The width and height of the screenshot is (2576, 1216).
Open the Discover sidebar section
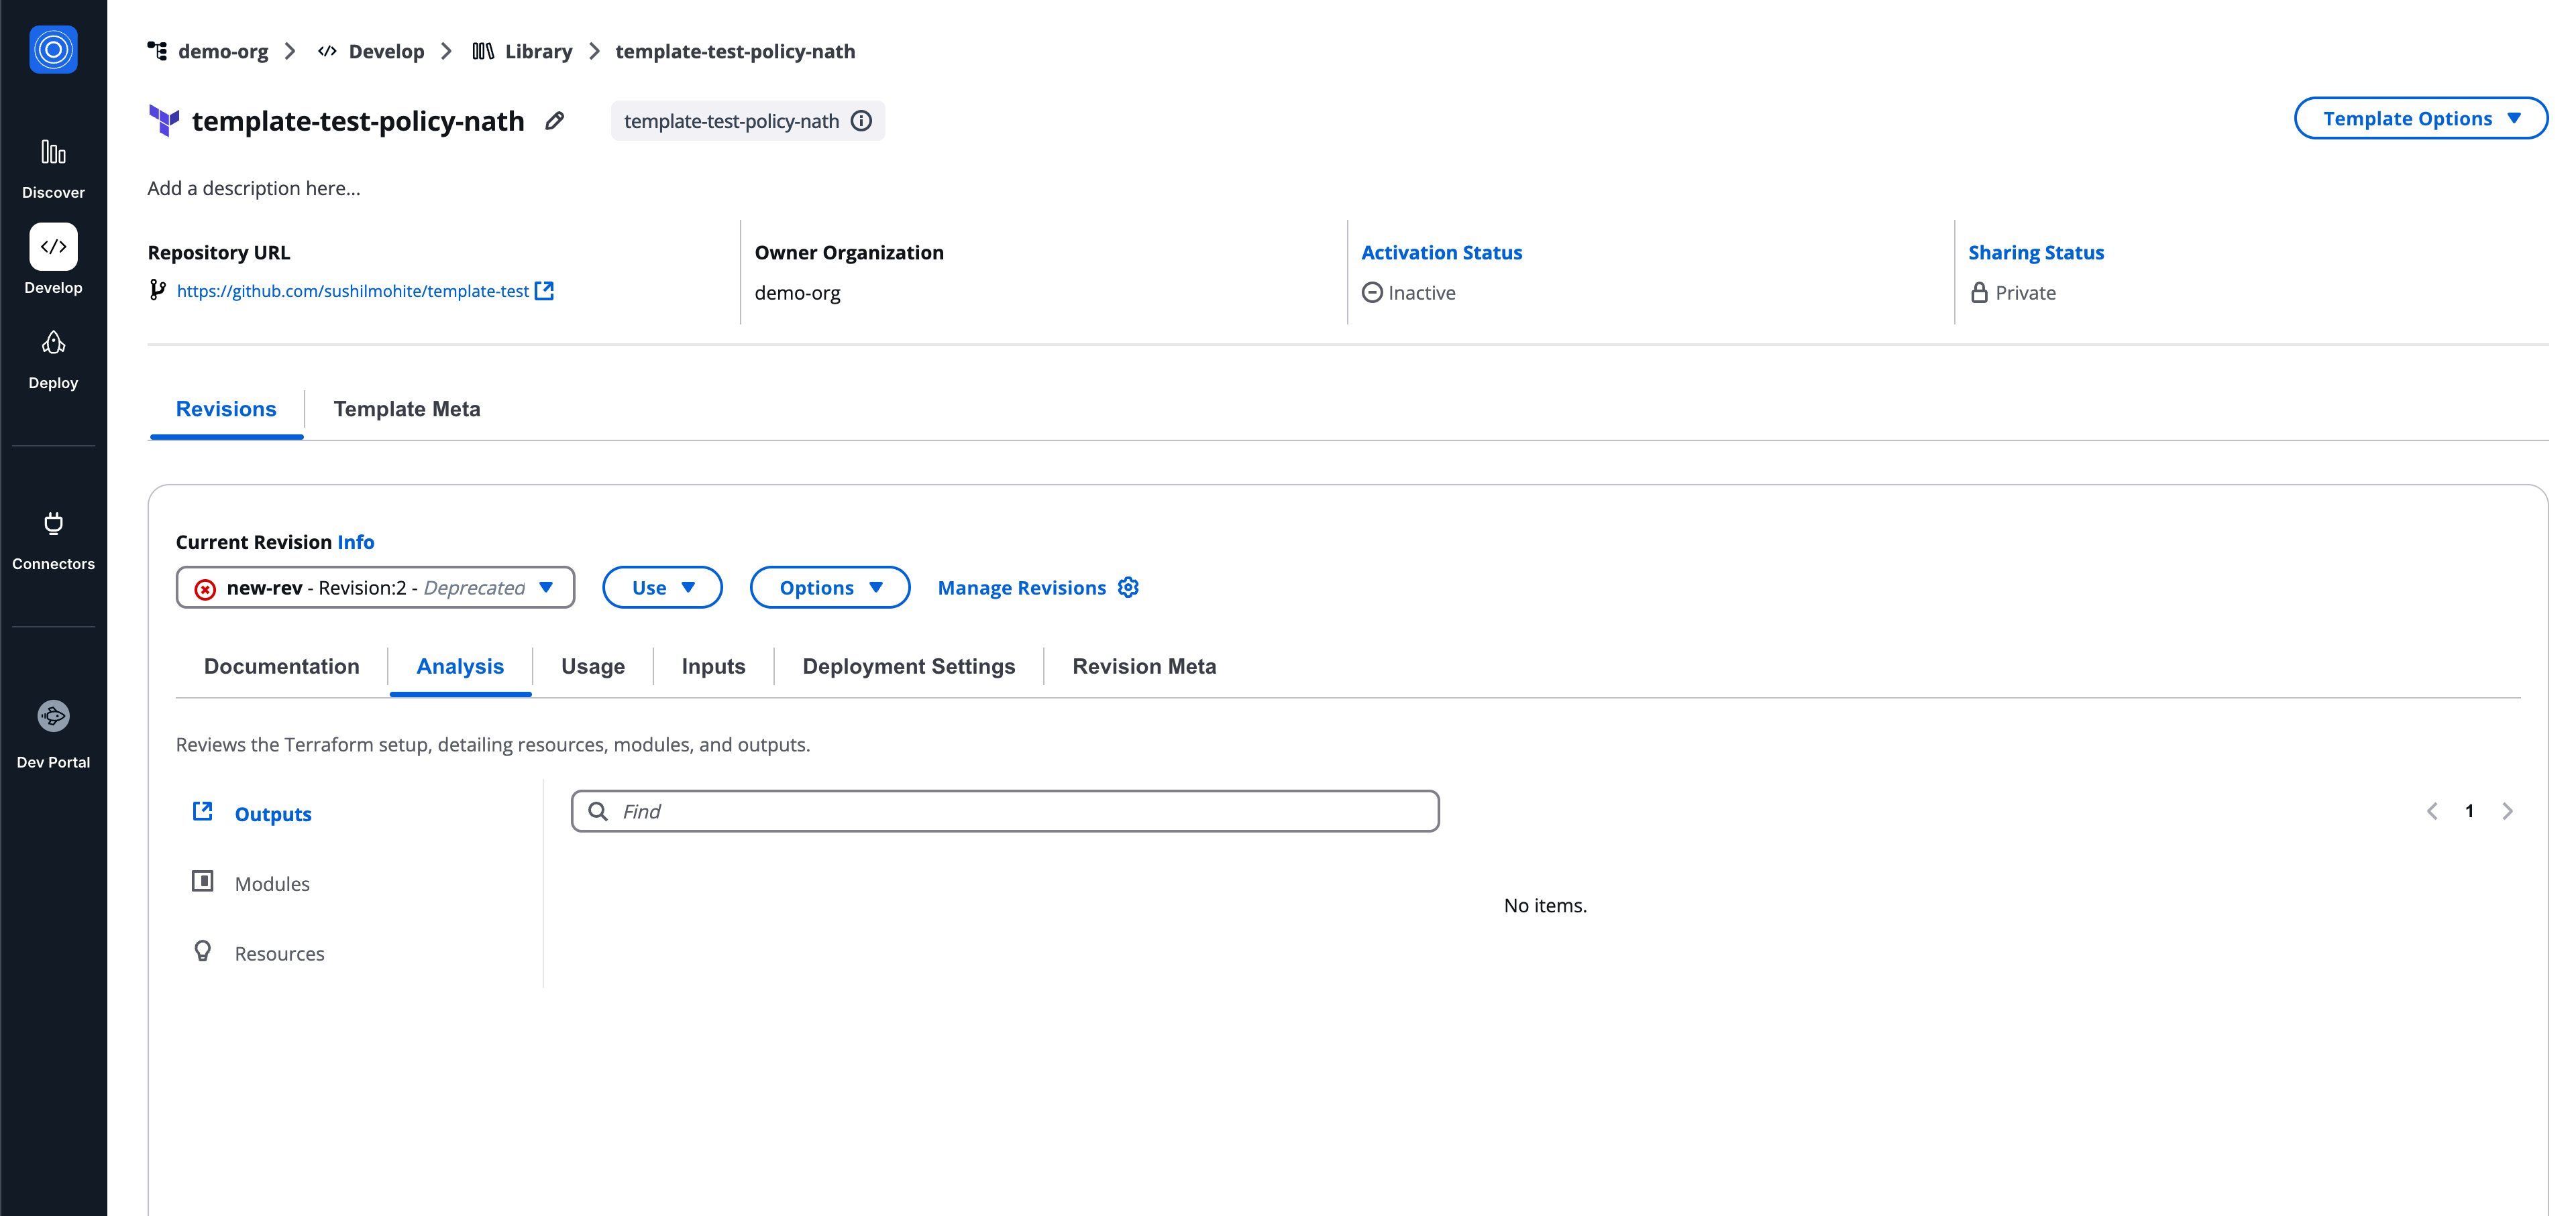coord(53,168)
